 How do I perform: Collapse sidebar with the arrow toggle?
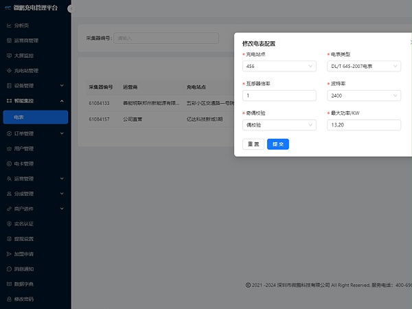(71, 9)
